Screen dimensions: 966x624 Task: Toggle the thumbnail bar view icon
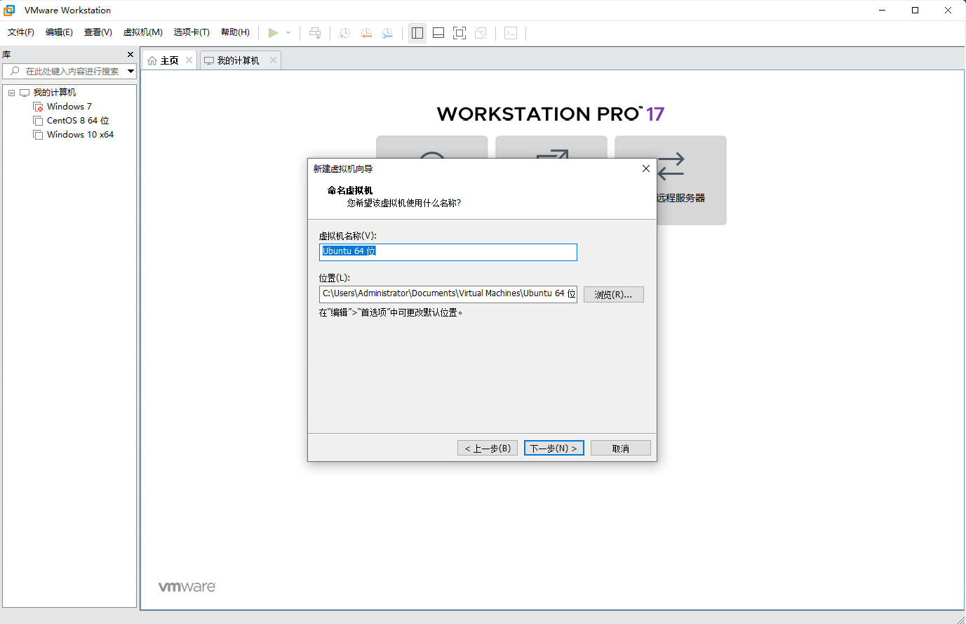[438, 33]
